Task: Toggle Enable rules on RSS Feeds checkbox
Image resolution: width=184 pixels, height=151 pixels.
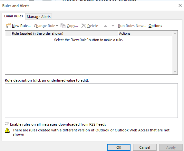Action: (x=7, y=124)
